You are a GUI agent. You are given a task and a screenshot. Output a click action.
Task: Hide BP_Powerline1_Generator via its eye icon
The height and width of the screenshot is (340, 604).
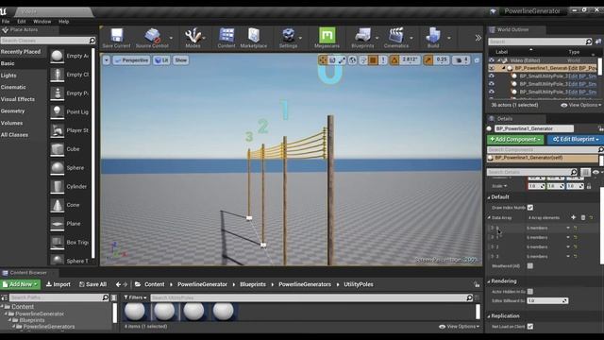[x=492, y=68]
